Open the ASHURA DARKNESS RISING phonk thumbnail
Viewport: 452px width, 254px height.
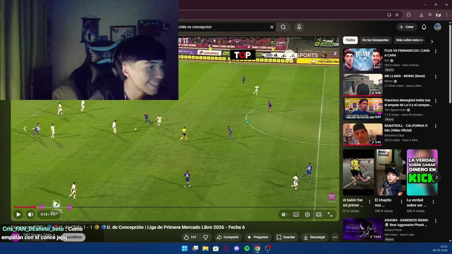pos(363,229)
